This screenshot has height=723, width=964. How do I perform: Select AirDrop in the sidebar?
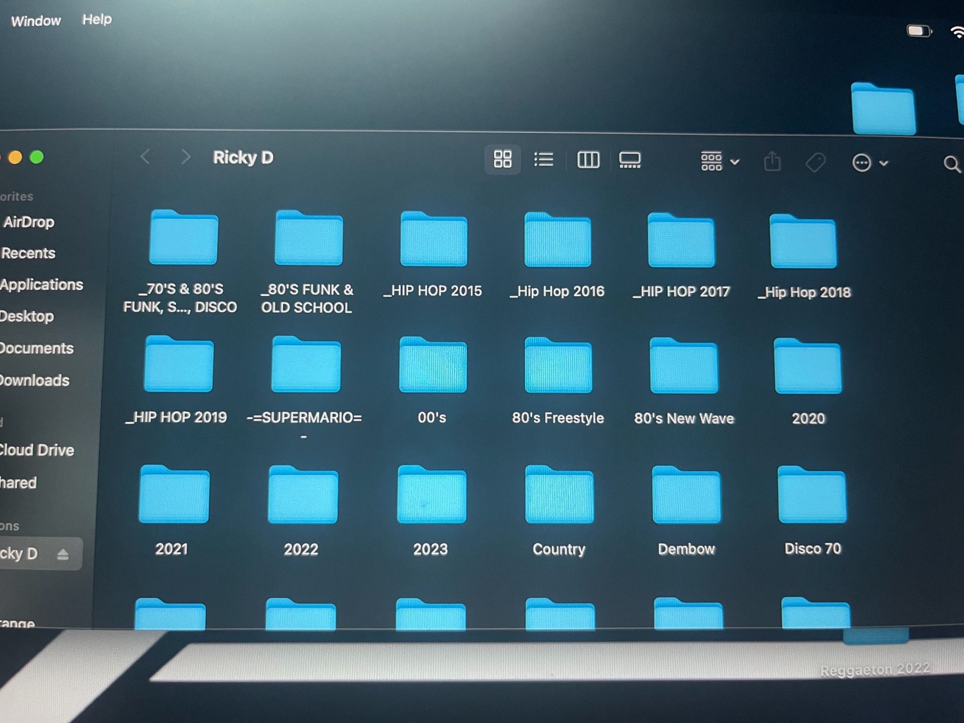pyautogui.click(x=29, y=222)
